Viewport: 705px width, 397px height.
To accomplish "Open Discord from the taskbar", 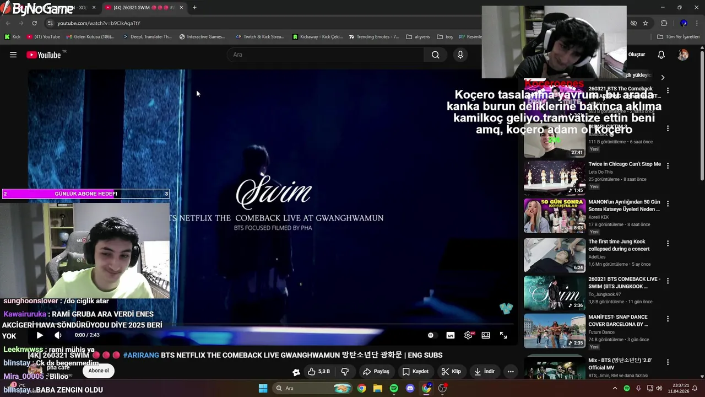I will pyautogui.click(x=410, y=388).
